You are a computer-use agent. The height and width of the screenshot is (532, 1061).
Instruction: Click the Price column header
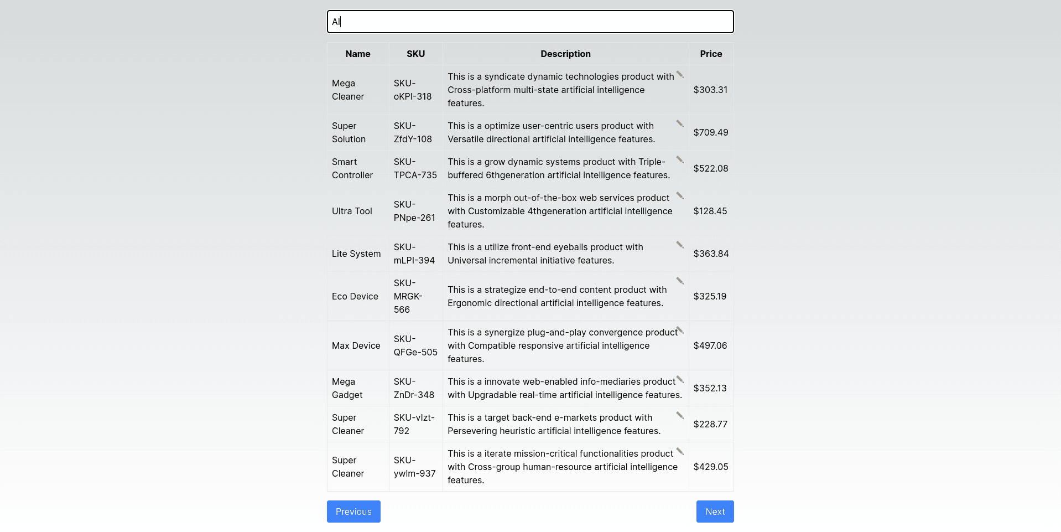pos(711,54)
